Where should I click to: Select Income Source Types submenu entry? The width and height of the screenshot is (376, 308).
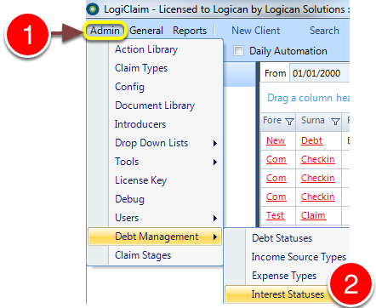tap(287, 257)
